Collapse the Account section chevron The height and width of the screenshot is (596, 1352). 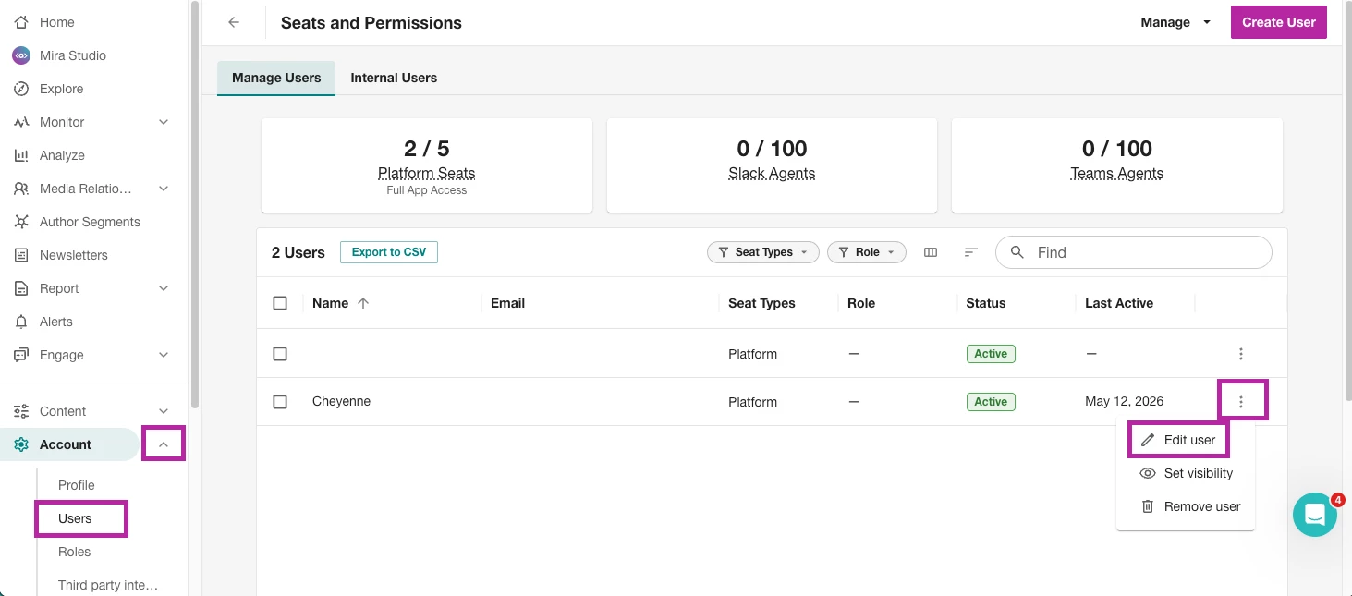click(164, 444)
